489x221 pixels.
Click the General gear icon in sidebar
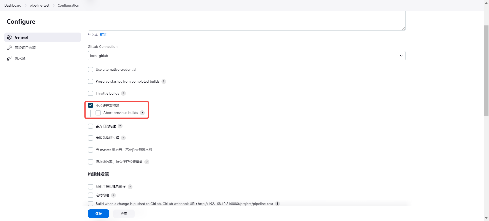click(9, 37)
